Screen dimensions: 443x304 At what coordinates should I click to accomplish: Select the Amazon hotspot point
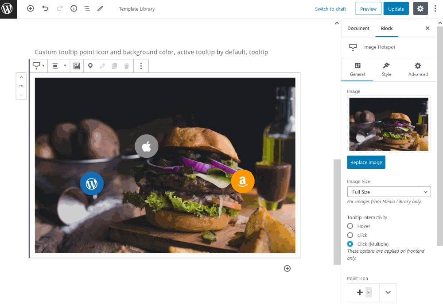point(243,182)
